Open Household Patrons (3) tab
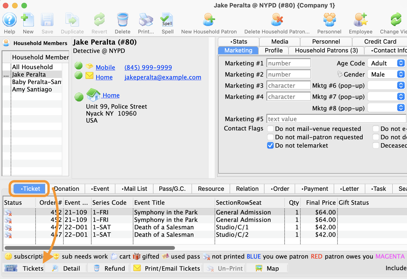Screen dimensions: 407x279 coord(326,50)
